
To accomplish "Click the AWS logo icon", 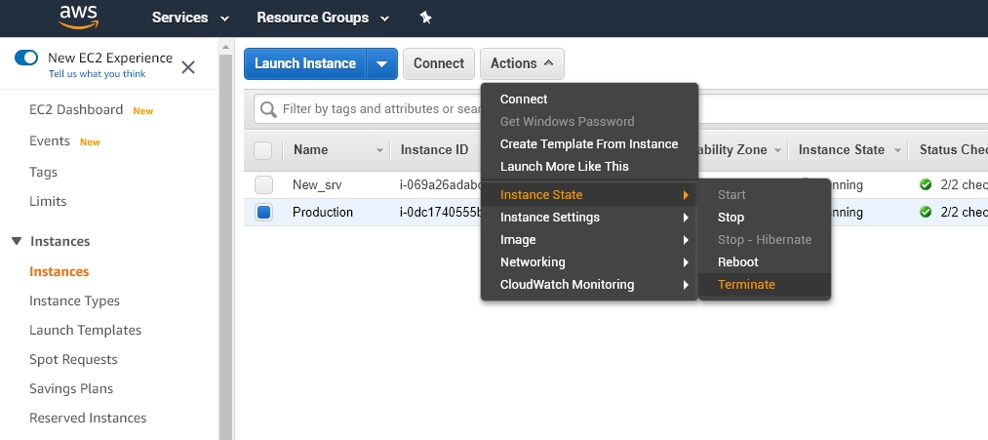I will (78, 17).
